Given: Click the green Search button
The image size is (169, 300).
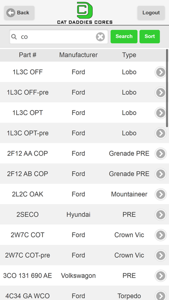Looking at the screenshot, I should (x=124, y=36).
